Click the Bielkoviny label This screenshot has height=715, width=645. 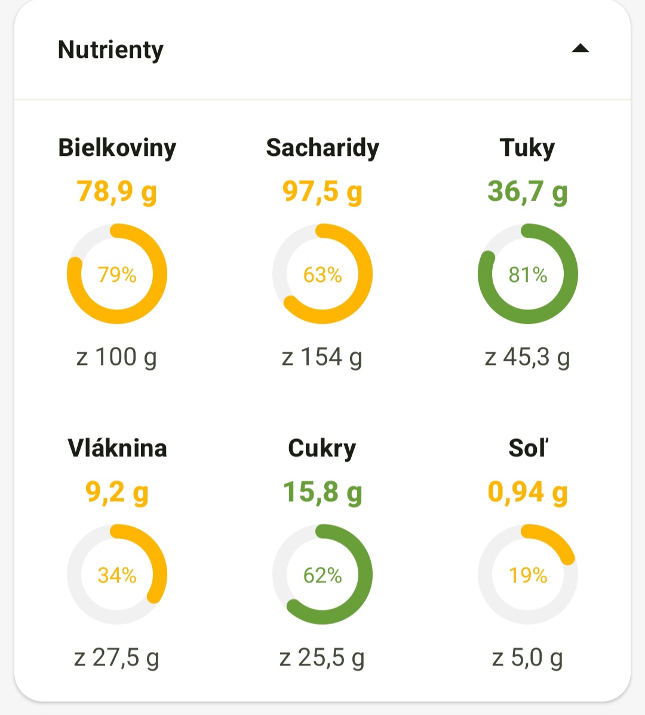[x=117, y=148]
